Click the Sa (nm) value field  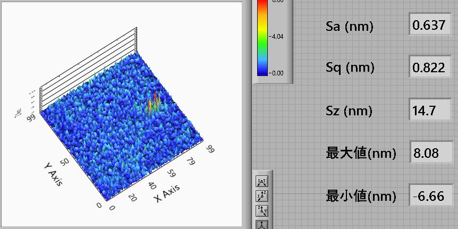point(429,25)
